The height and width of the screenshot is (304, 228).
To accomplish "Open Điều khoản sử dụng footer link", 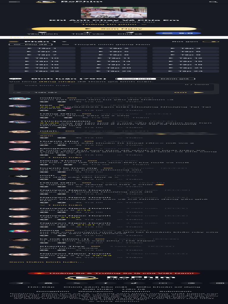I will coord(168,287).
